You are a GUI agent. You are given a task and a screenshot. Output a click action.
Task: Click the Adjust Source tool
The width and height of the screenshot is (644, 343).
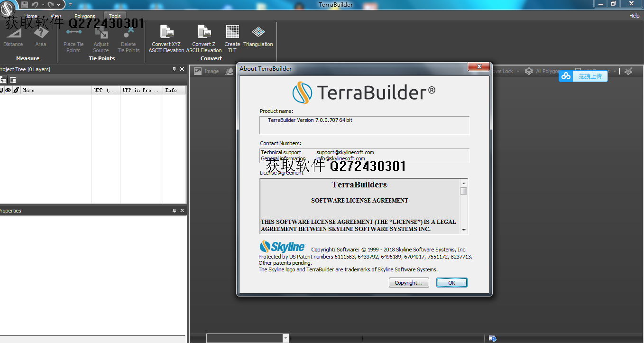[101, 39]
